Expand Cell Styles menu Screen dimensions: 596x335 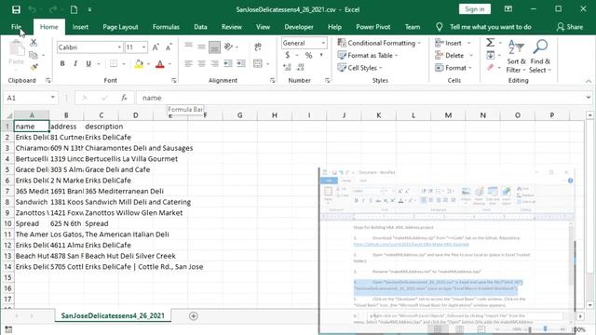coord(359,68)
